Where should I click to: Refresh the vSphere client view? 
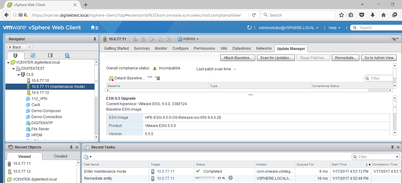[249, 28]
